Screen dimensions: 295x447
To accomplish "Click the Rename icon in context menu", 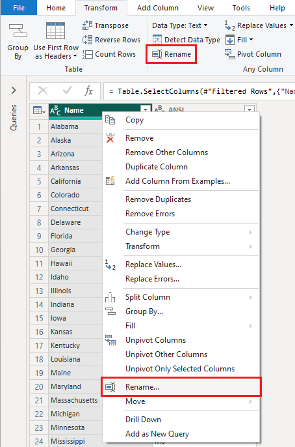I will [x=110, y=387].
